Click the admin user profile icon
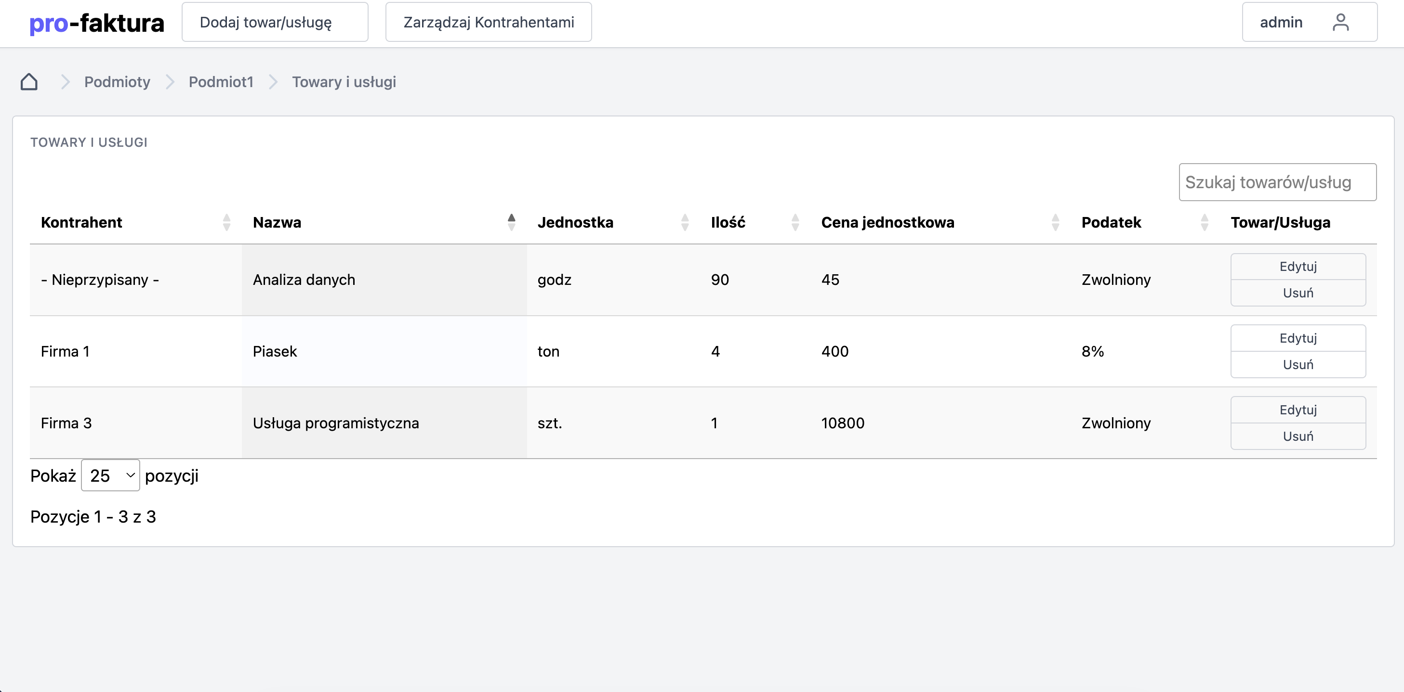The height and width of the screenshot is (692, 1404). point(1340,22)
